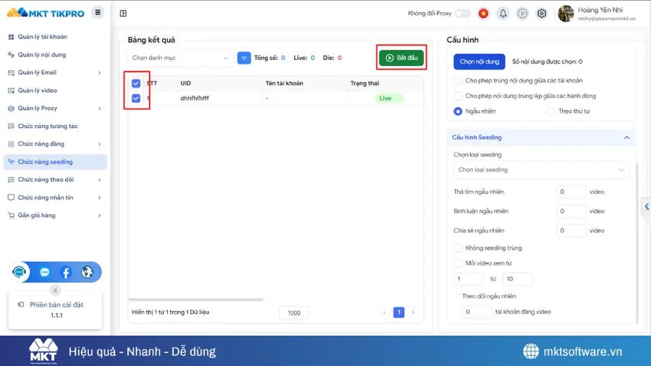Click the hamburger menu icon beside the logo
This screenshot has width=651, height=366.
coord(98,13)
